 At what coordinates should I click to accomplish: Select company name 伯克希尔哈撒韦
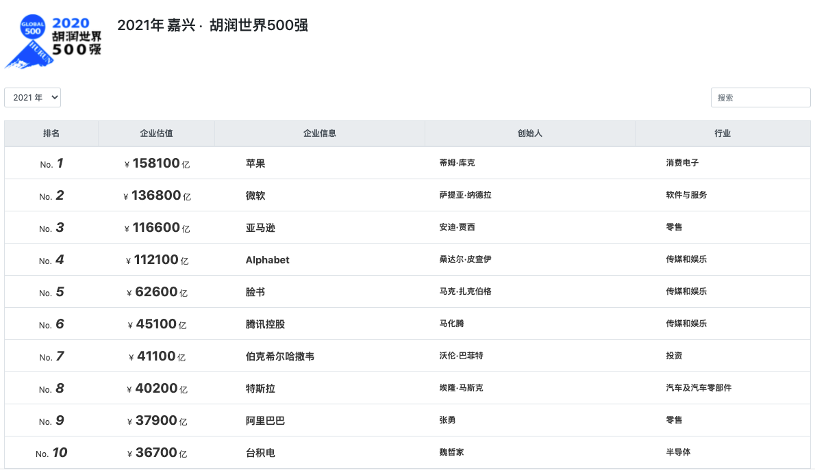coord(279,357)
